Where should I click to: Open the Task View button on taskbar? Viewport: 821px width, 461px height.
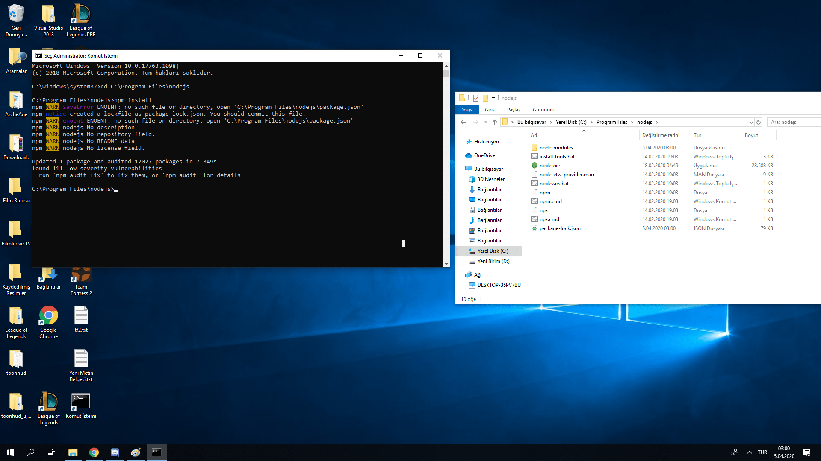(x=51, y=452)
